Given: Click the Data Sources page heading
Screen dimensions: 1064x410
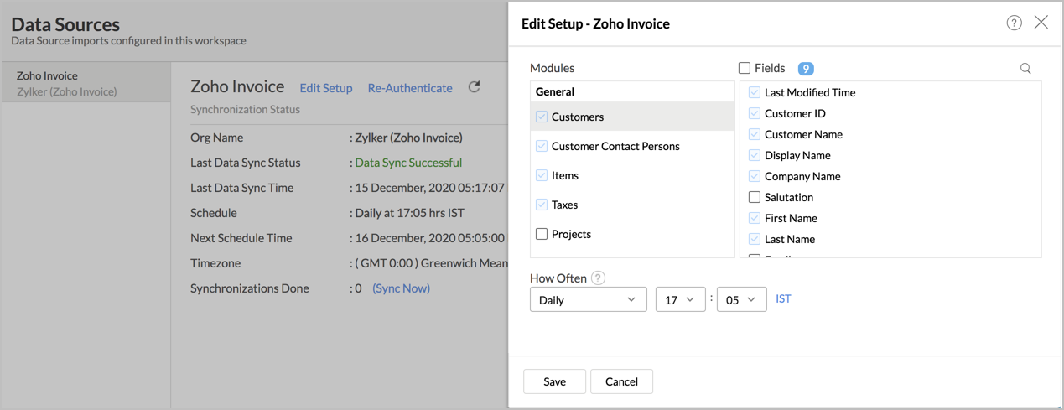Looking at the screenshot, I should [x=65, y=24].
